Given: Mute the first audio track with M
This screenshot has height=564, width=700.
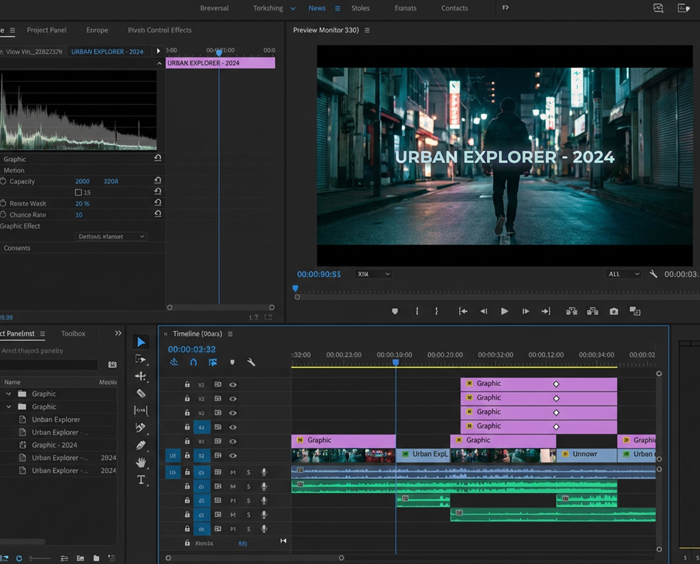Looking at the screenshot, I should (232, 472).
